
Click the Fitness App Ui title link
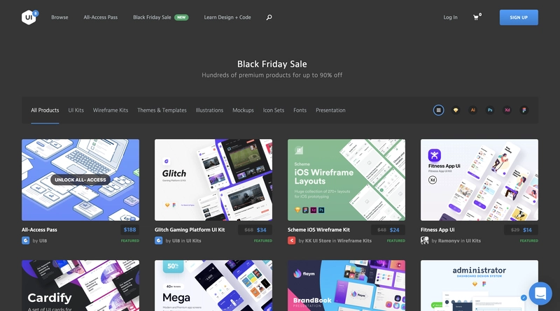tap(437, 230)
